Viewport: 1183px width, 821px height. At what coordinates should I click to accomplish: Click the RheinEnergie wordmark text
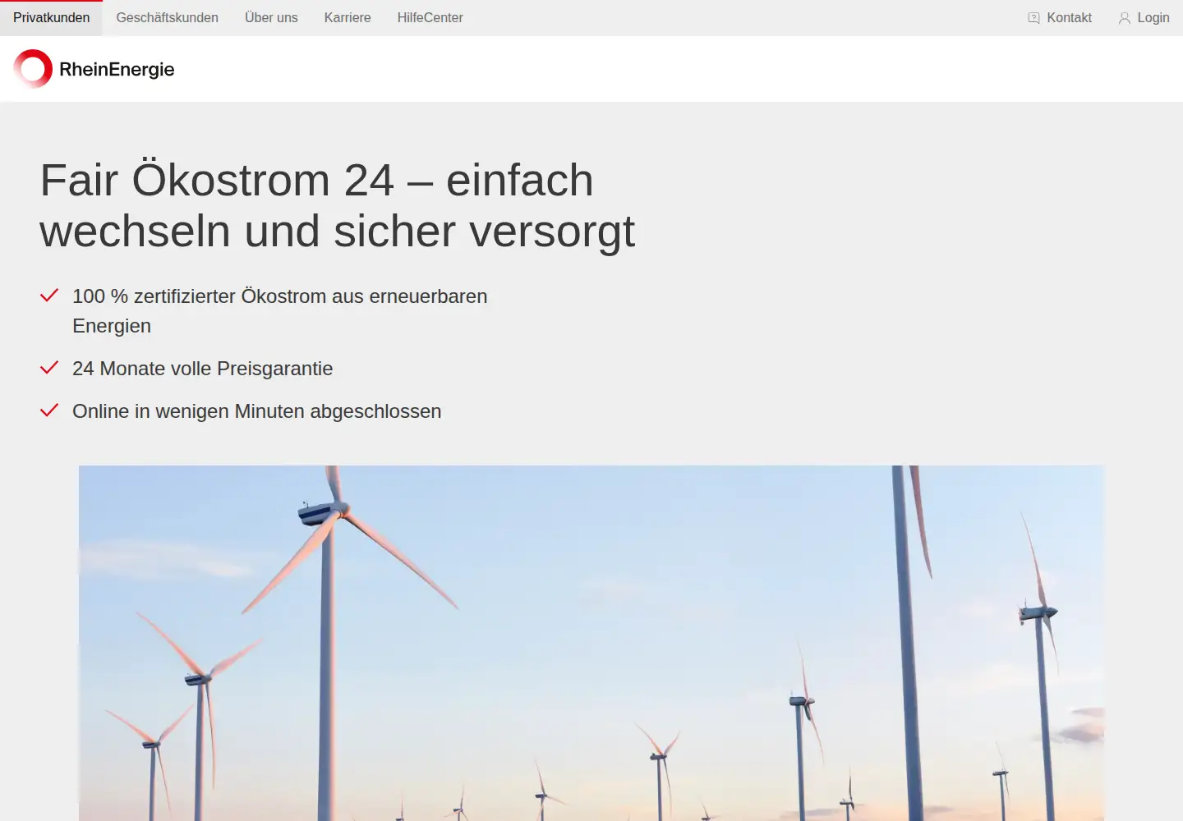(x=117, y=70)
